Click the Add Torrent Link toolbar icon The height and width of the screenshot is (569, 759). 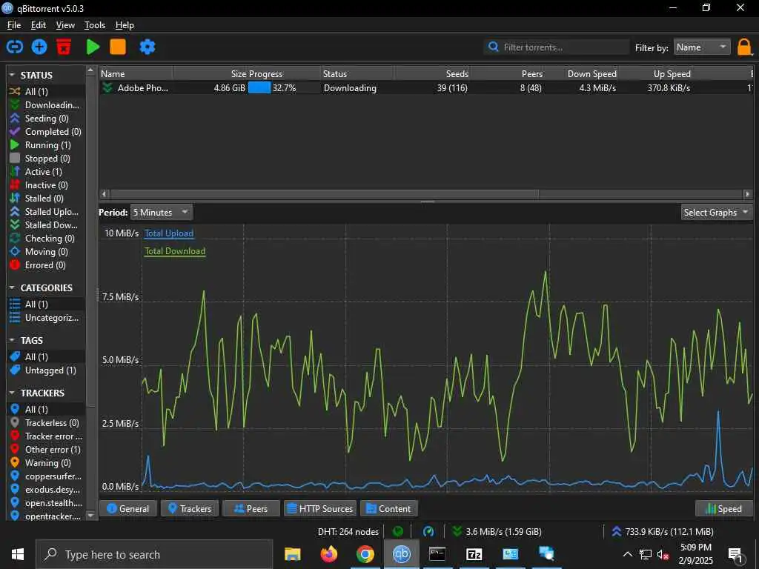coord(15,47)
